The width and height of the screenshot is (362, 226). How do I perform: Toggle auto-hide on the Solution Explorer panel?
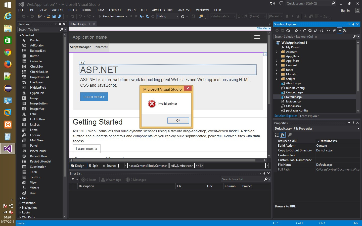[353, 24]
